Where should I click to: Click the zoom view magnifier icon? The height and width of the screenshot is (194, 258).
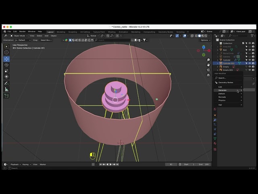(x=208, y=60)
